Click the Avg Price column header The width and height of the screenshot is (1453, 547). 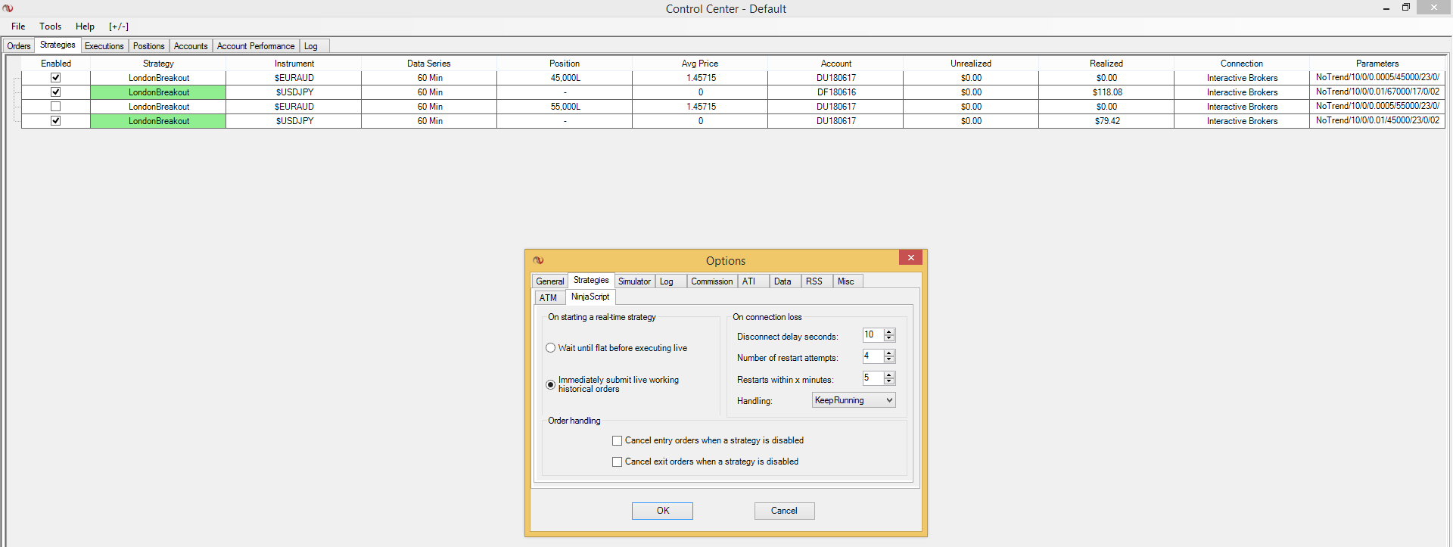(700, 64)
